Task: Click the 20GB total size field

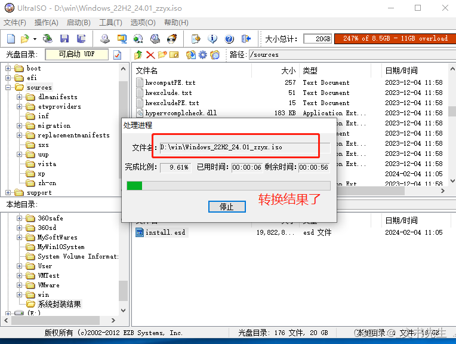Action: click(318, 39)
